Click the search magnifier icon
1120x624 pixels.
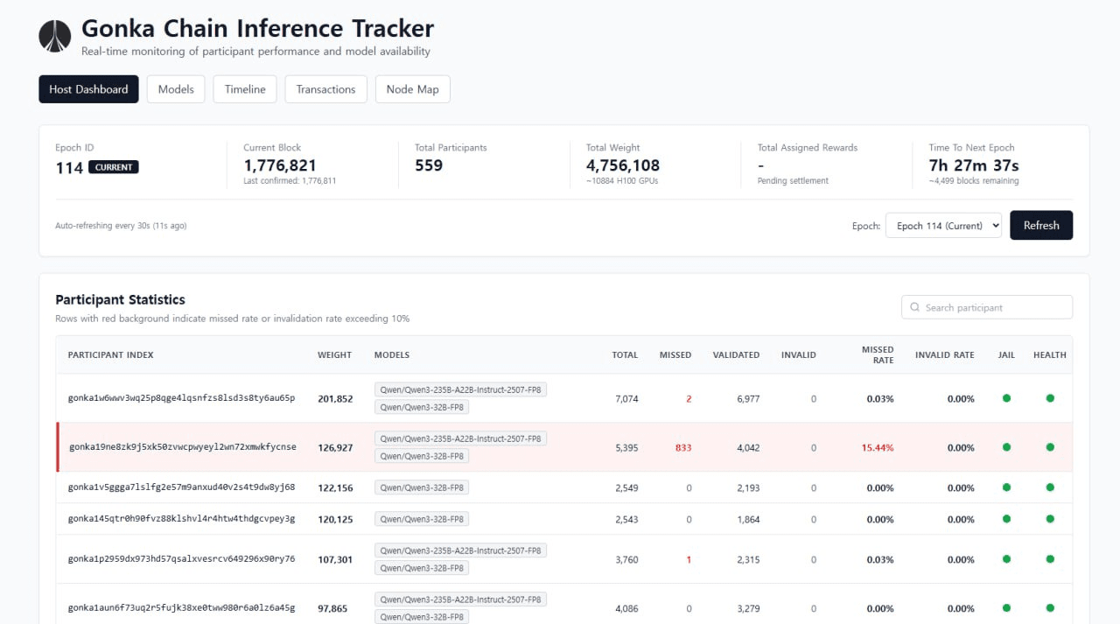[x=915, y=307]
